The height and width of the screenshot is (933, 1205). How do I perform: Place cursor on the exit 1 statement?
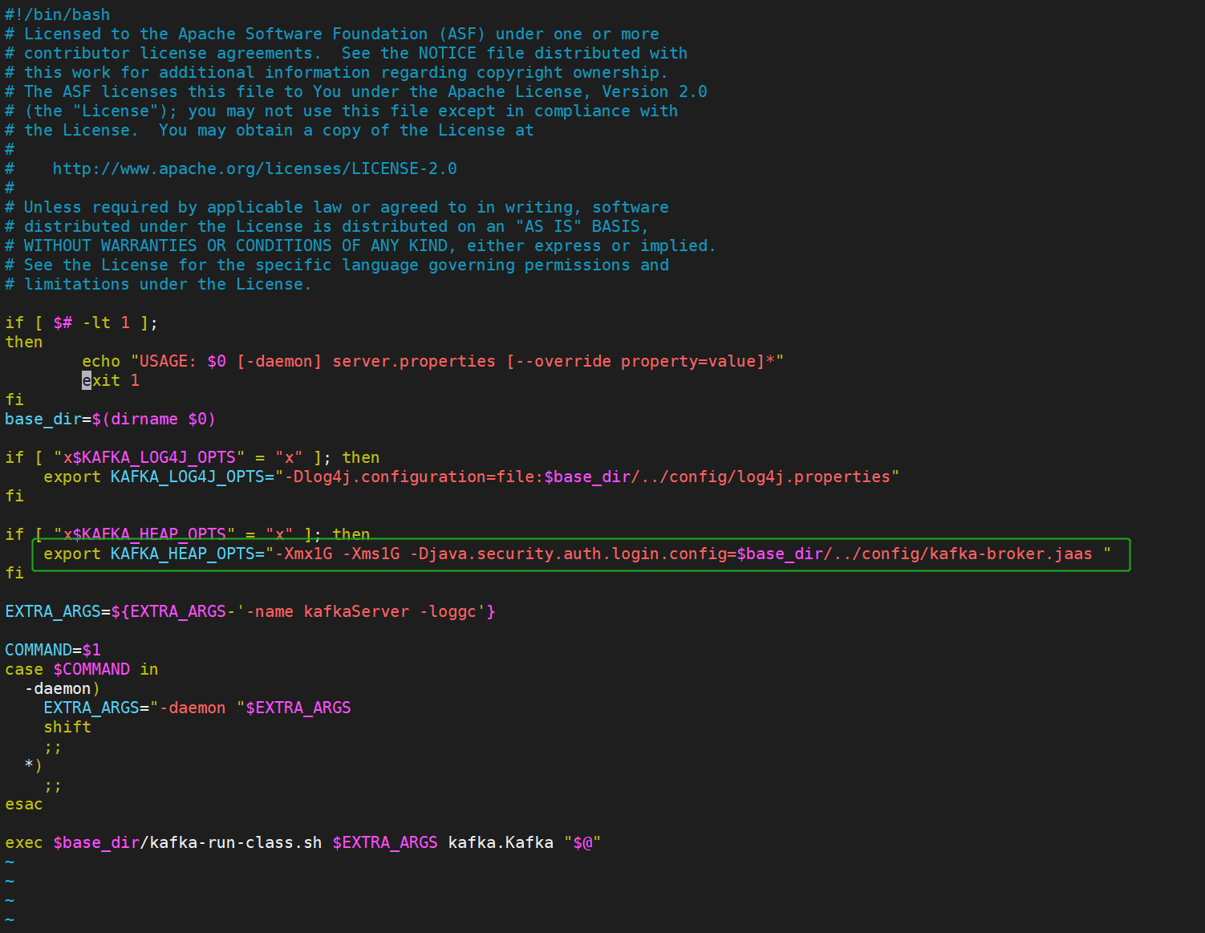pyautogui.click(x=111, y=381)
